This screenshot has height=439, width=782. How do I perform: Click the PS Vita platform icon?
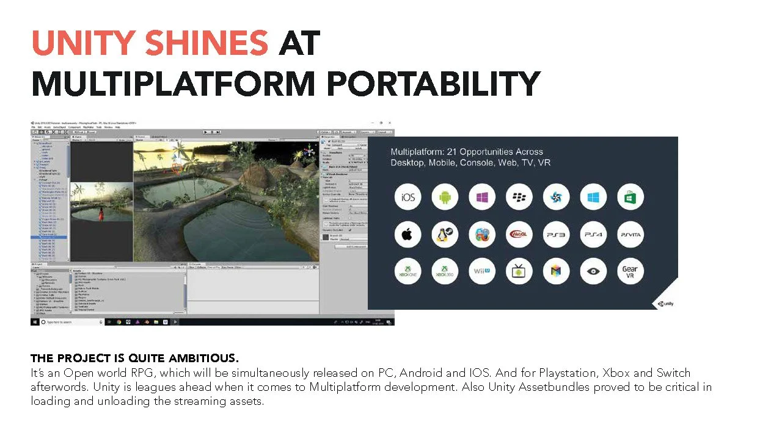click(x=630, y=235)
